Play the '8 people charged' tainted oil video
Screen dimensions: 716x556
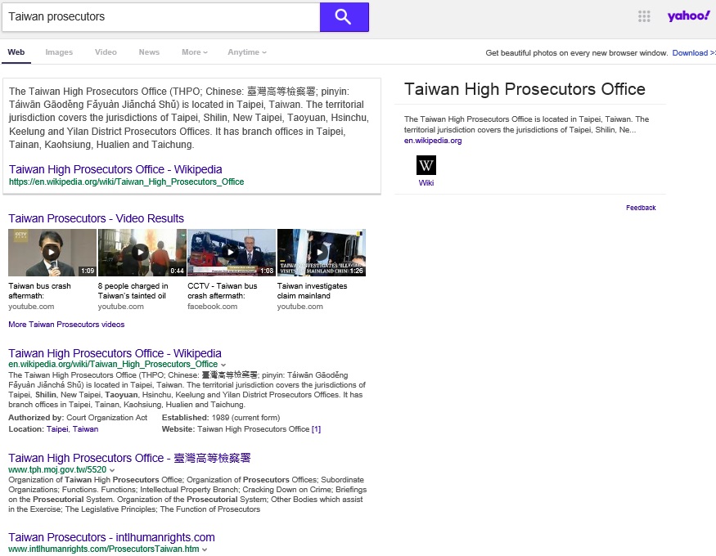click(x=142, y=253)
